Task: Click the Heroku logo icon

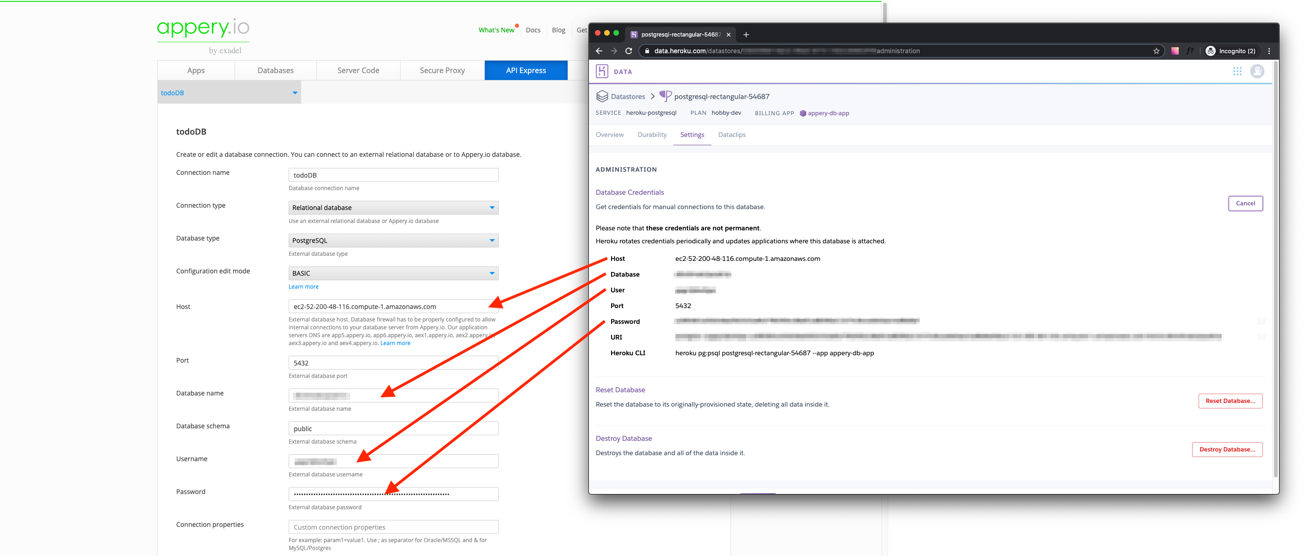Action: pos(601,71)
